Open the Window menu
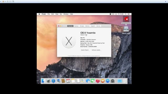 66,14
